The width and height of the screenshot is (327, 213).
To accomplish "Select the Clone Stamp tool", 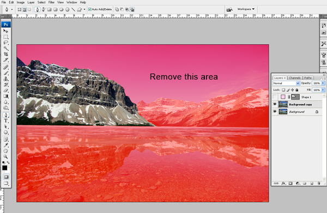I will tap(5, 79).
